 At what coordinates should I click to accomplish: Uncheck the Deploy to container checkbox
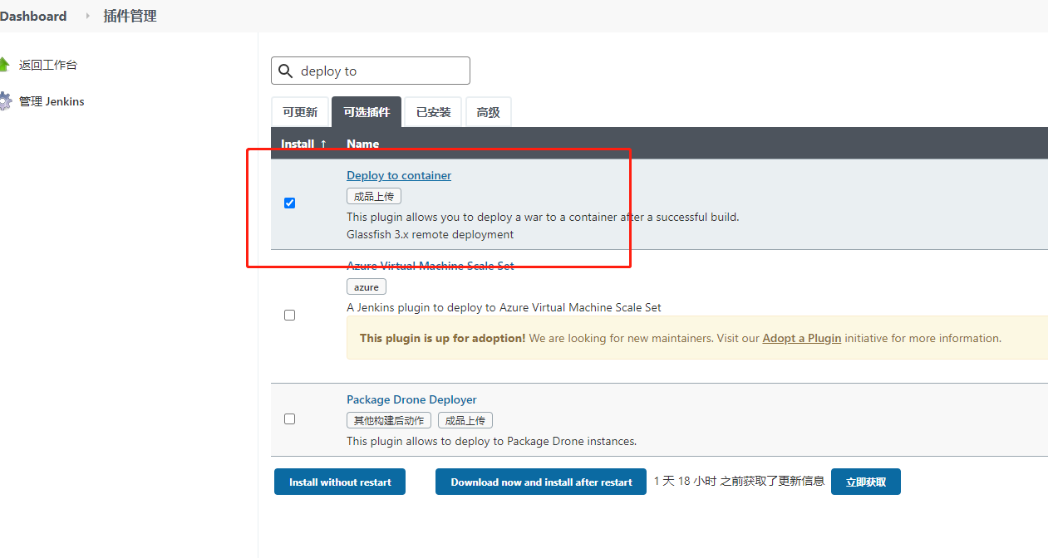pos(289,203)
